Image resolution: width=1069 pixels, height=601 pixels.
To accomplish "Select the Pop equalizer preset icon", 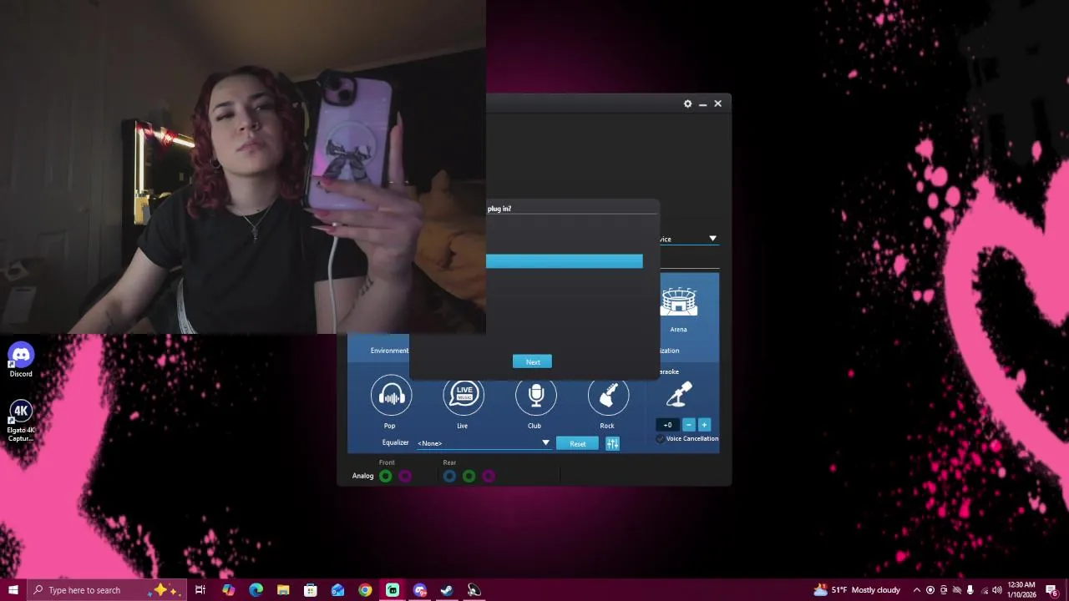I will (x=391, y=395).
